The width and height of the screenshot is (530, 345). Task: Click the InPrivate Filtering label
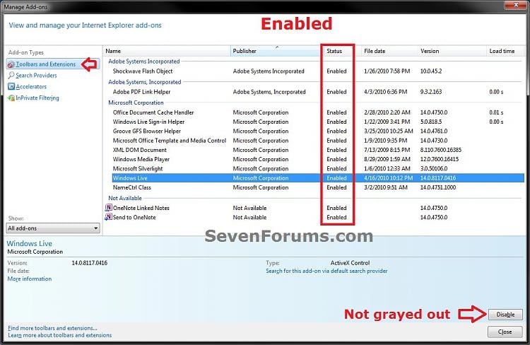coord(37,98)
